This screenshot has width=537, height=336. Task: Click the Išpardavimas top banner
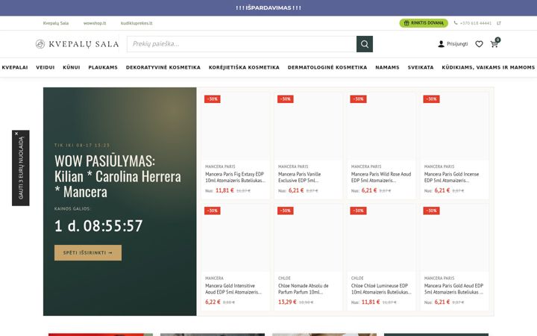click(268, 7)
